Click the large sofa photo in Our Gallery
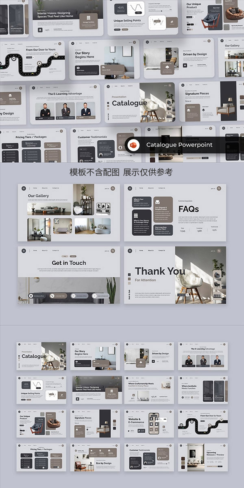Image resolution: width=244 pixels, height=488 pixels. (x=49, y=209)
